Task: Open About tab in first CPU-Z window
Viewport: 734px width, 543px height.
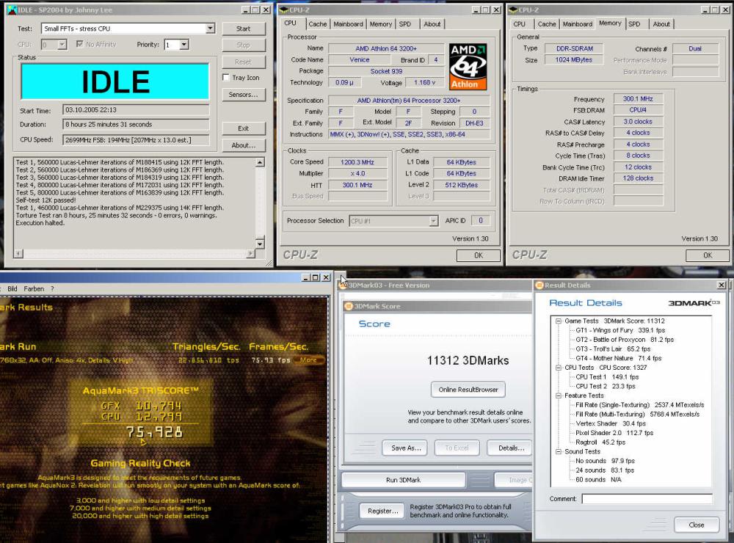Action: coord(432,24)
